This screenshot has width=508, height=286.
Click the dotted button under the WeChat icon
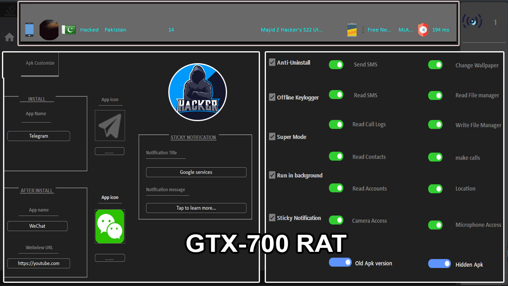coord(110,258)
